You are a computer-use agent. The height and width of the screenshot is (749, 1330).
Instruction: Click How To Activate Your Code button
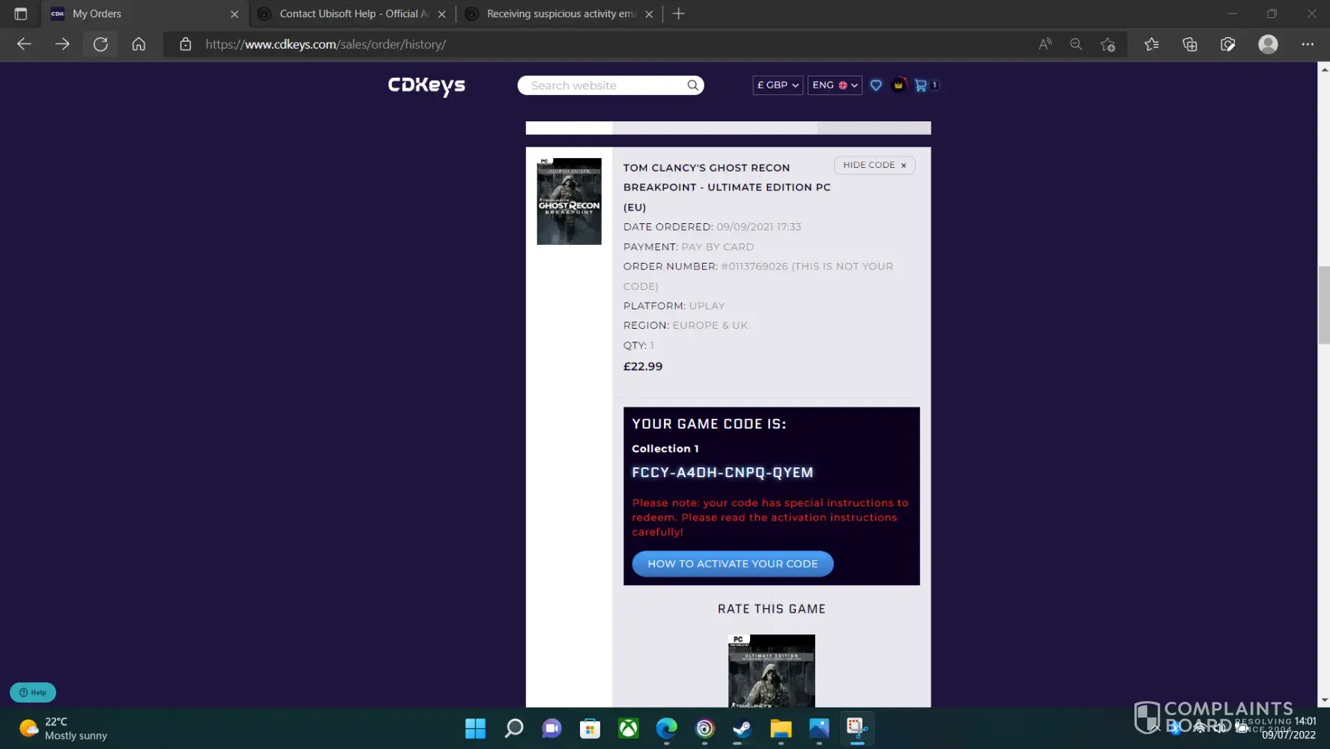732,564
